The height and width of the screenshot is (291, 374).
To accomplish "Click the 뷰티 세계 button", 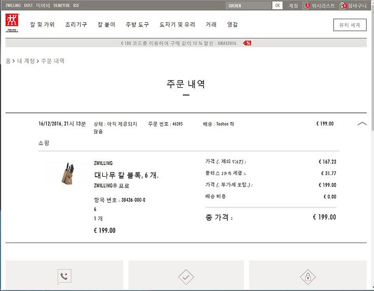I will 350,25.
